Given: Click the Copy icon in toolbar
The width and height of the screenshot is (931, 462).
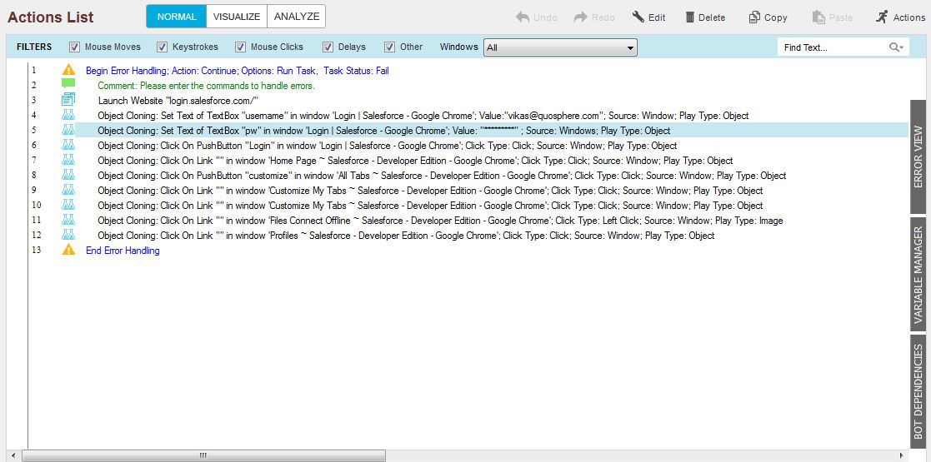Looking at the screenshot, I should 754,17.
